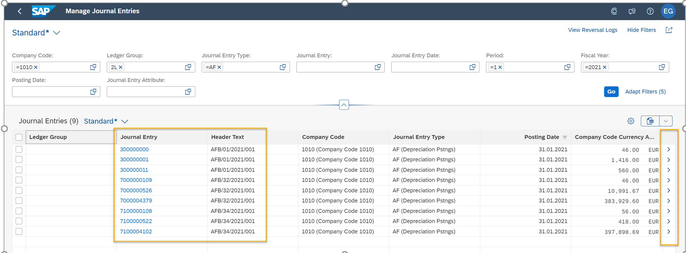Navigate to details of entry 7000000109
The height and width of the screenshot is (253, 686).
[x=669, y=180]
